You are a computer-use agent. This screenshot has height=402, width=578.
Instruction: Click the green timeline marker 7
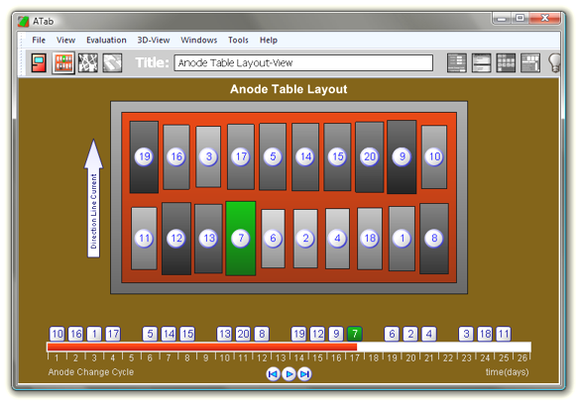tap(355, 334)
